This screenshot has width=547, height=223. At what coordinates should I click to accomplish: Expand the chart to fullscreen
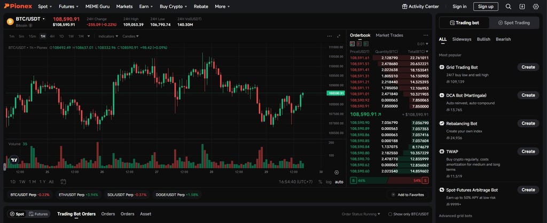(x=338, y=36)
